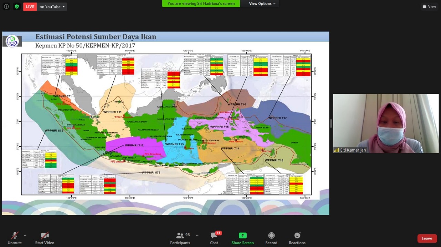441x247 pixels.
Task: Expand the audio options arrow beside Unmute
Action: (25, 235)
